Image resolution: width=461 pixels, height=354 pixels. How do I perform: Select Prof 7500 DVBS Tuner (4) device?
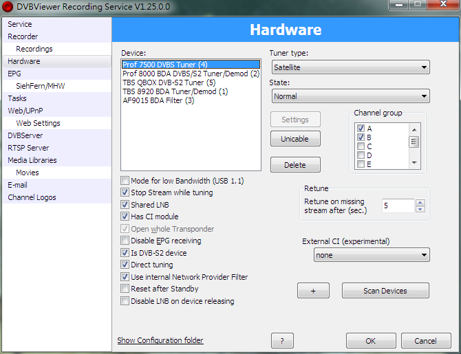(x=191, y=65)
